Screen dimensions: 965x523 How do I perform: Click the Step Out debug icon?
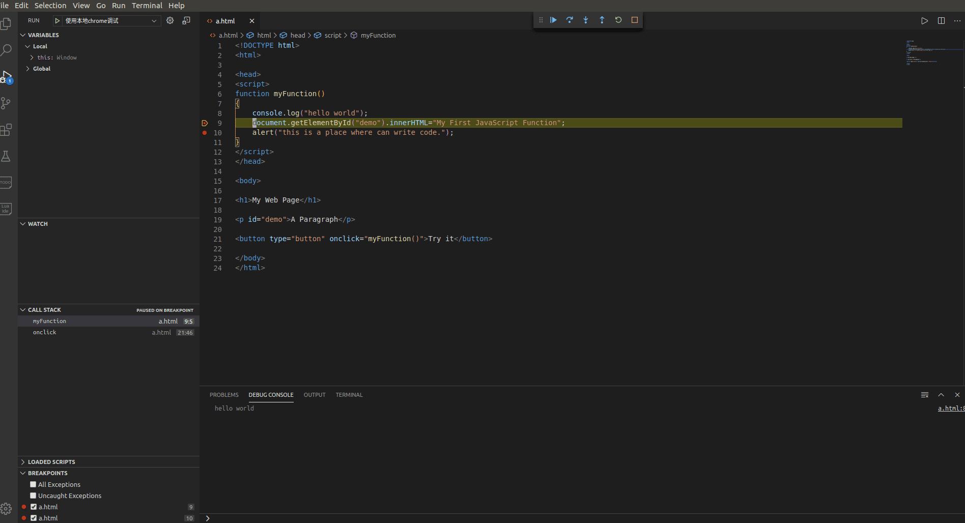tap(602, 20)
